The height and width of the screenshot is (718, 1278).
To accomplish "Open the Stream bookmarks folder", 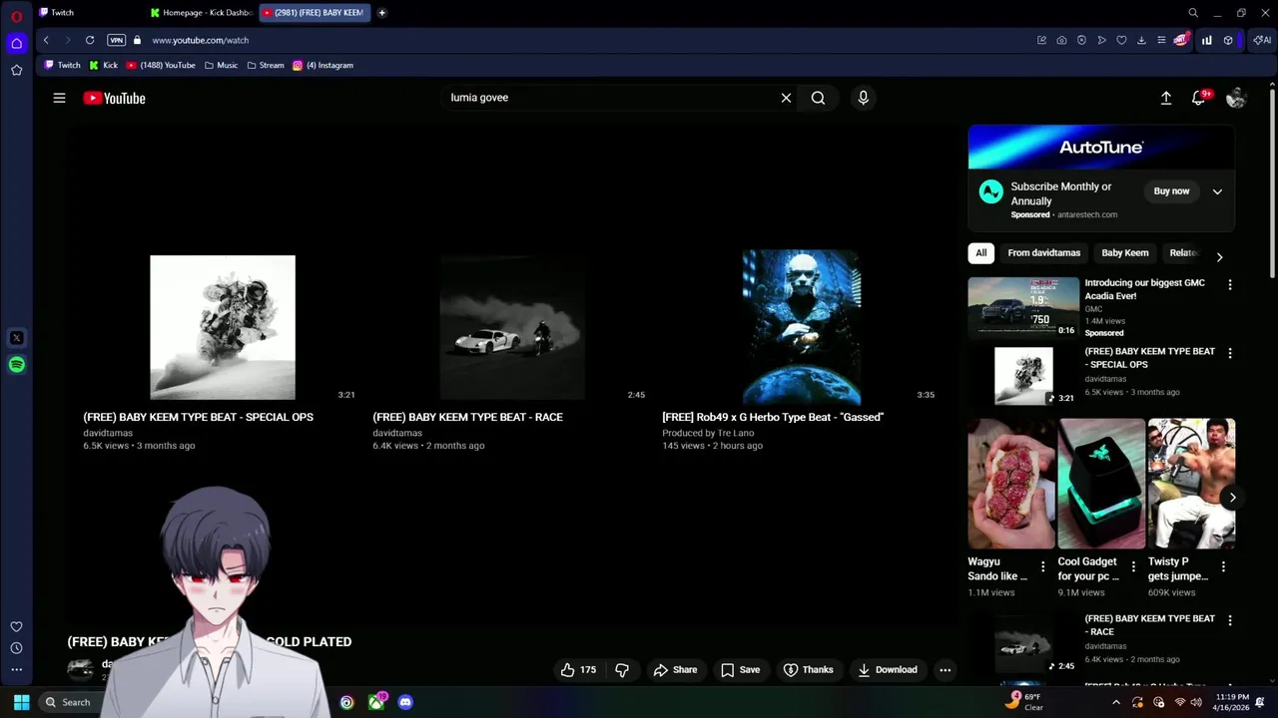I will coord(265,65).
